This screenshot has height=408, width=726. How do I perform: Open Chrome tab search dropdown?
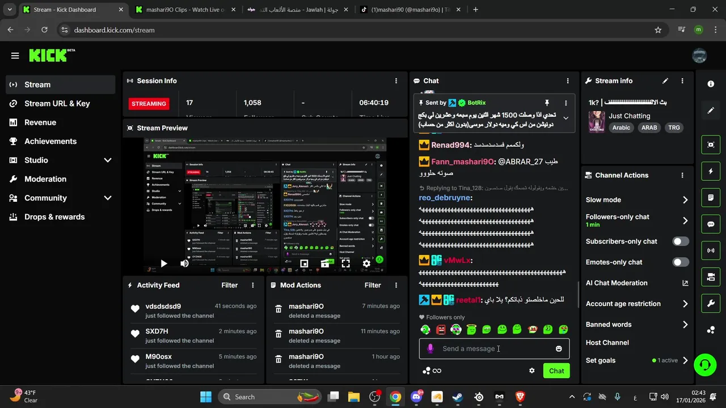tap(10, 10)
